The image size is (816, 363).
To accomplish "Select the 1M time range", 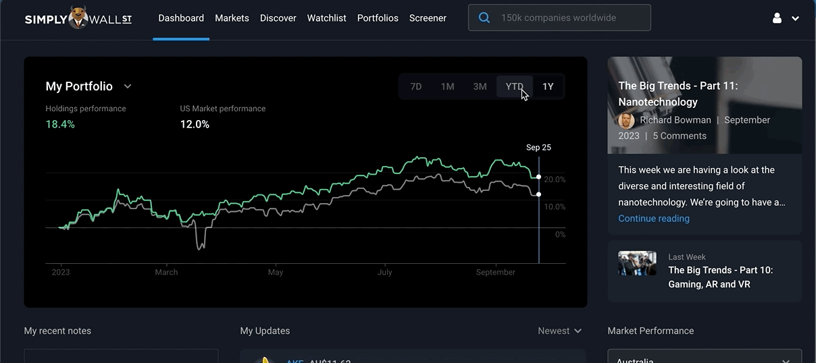I will (447, 86).
